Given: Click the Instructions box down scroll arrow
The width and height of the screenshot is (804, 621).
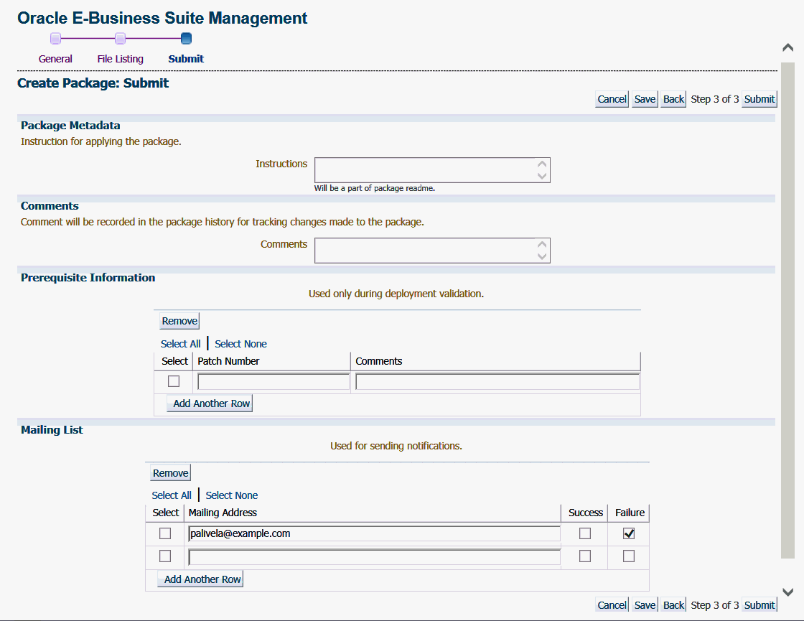Looking at the screenshot, I should (x=542, y=176).
